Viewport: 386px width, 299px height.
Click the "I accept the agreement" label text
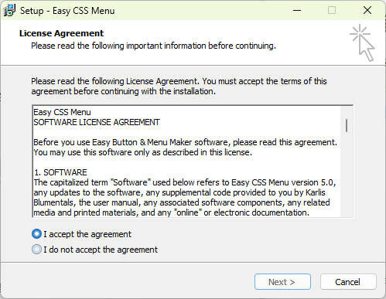click(x=87, y=234)
